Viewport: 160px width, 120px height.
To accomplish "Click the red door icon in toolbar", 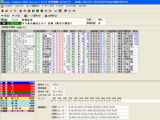I will click(2, 11).
